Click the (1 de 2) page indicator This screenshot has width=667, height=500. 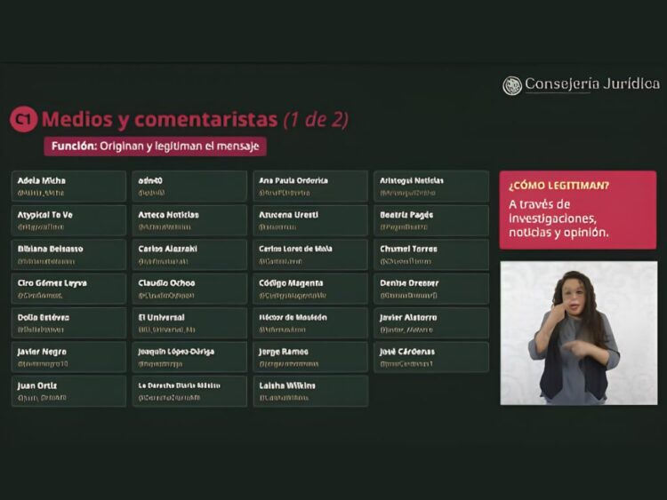coord(316,119)
